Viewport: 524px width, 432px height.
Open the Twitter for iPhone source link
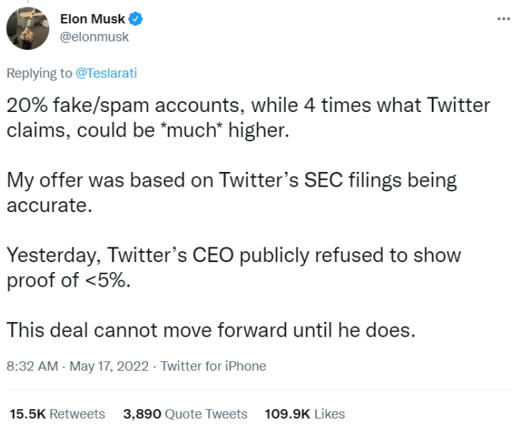click(213, 366)
